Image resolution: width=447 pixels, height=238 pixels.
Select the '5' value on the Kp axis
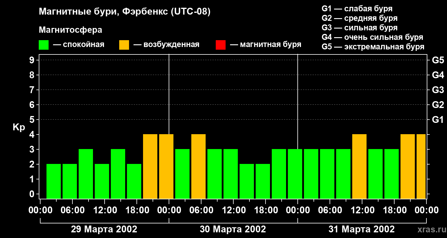coord(32,120)
